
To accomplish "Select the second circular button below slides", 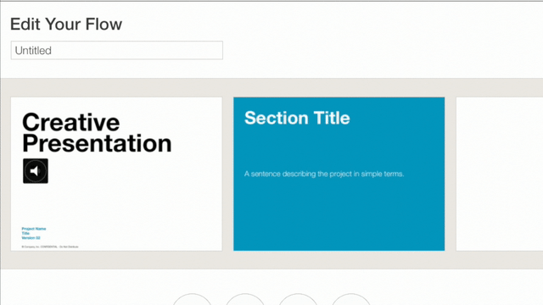I will point(245,299).
